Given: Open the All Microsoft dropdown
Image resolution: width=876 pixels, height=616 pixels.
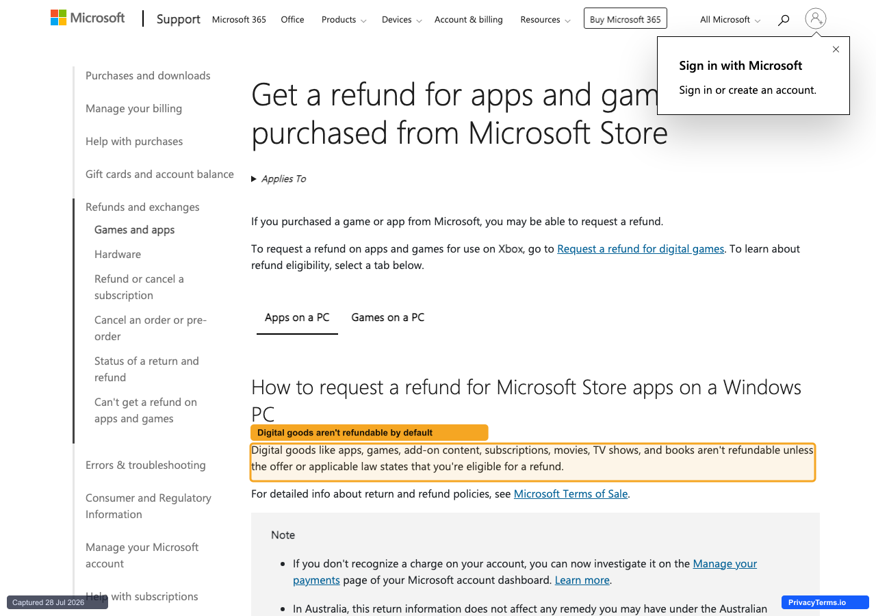Looking at the screenshot, I should click(x=730, y=20).
